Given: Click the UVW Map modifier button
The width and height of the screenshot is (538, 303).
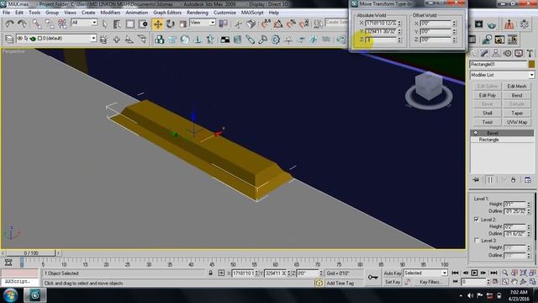Looking at the screenshot, I should coord(517,122).
